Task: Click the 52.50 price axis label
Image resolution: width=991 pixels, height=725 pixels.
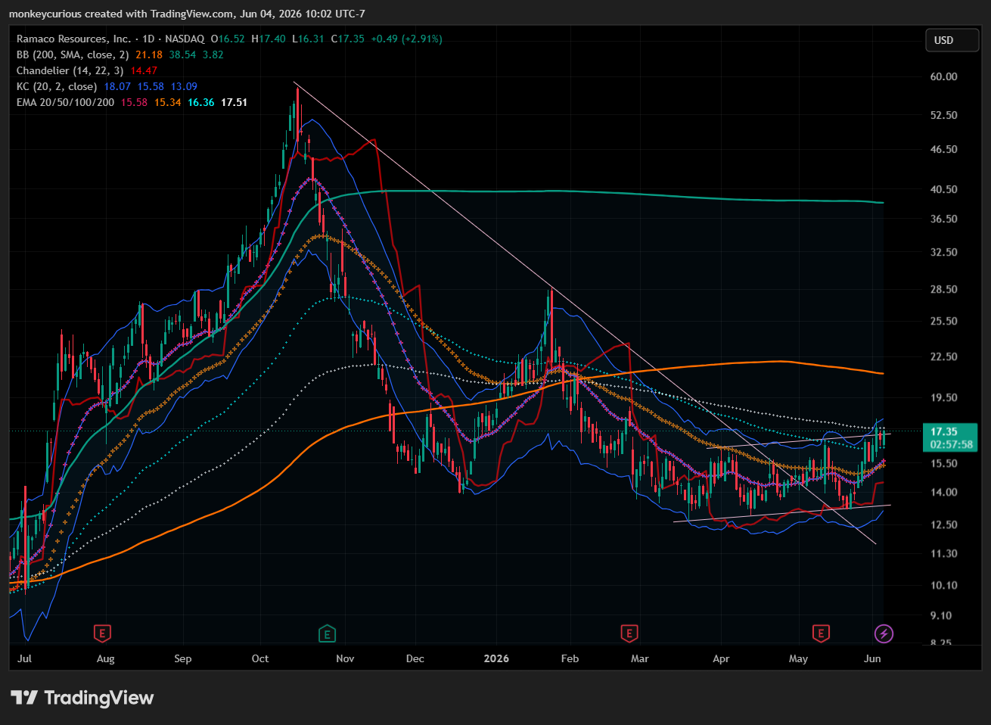Action: (944, 115)
